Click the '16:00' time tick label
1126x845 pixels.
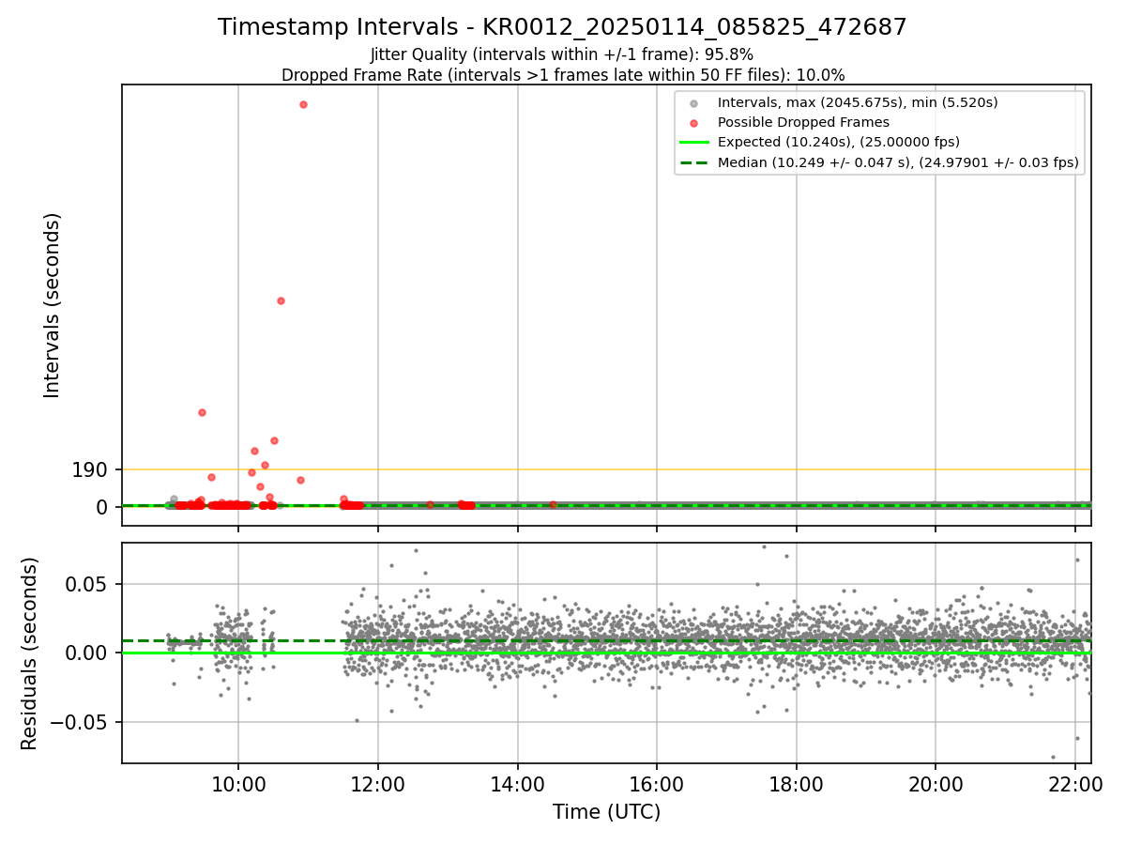pyautogui.click(x=657, y=785)
